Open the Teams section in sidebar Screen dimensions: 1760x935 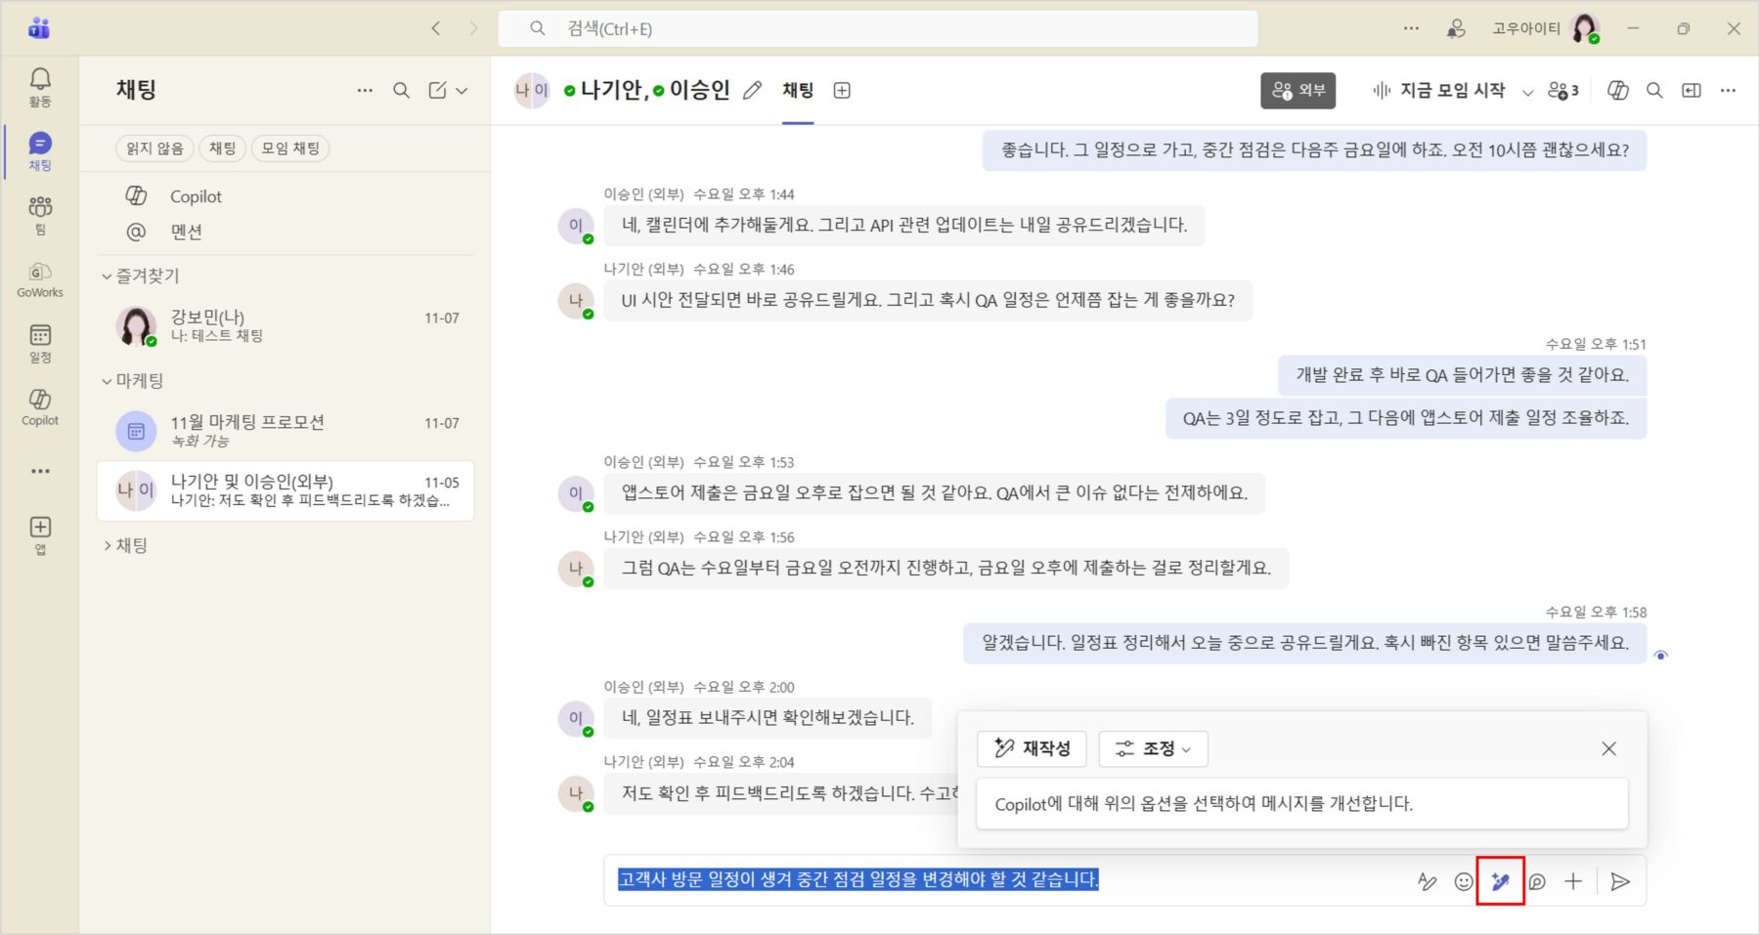[x=40, y=214]
